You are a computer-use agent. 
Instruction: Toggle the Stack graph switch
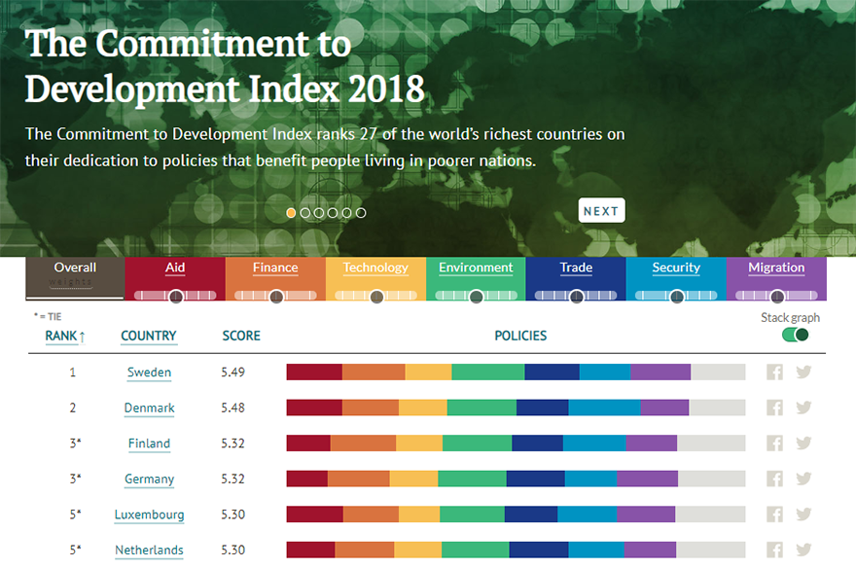click(x=795, y=335)
